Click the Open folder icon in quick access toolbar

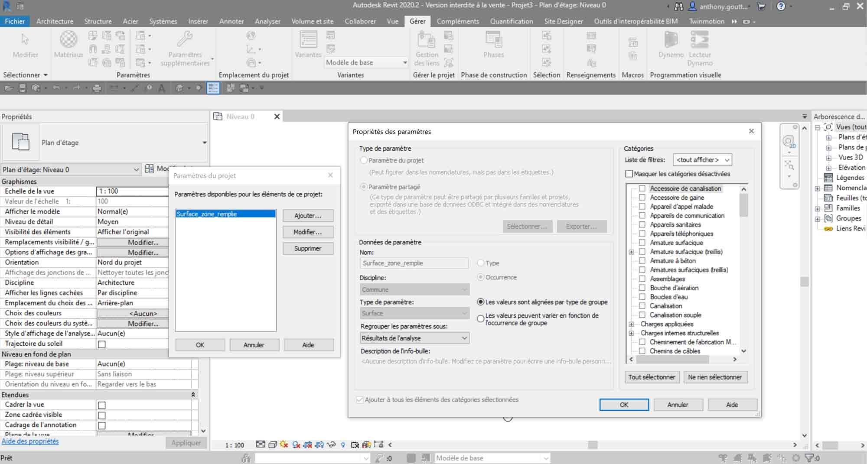pyautogui.click(x=8, y=88)
